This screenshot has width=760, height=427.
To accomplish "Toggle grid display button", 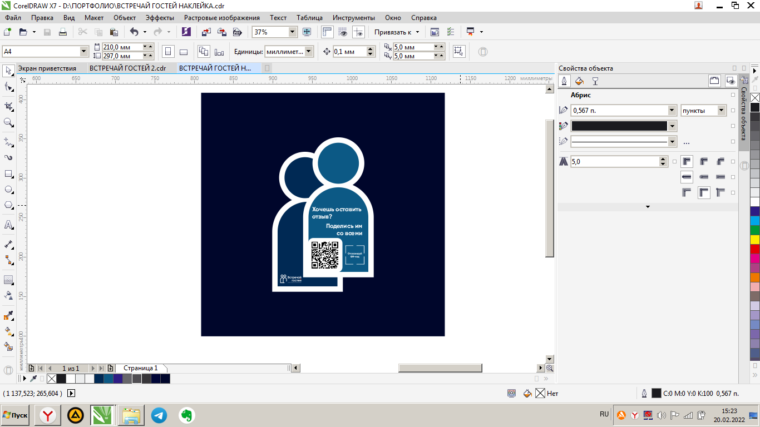I will pos(343,32).
